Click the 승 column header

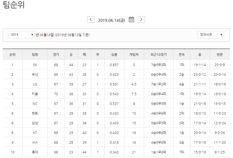[x=71, y=54]
